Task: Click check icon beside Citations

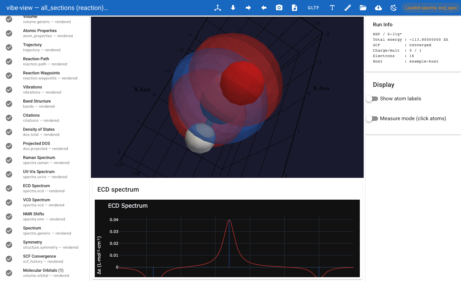Action: point(9,118)
